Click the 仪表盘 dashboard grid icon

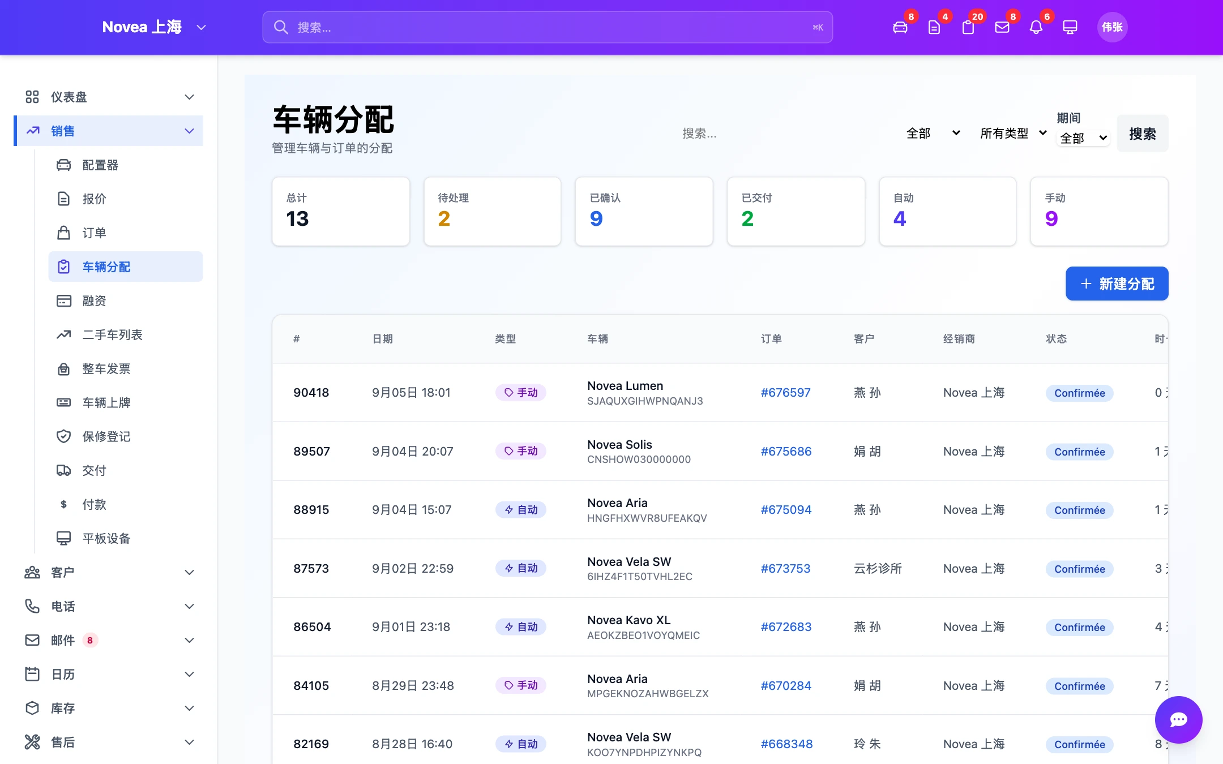click(32, 97)
